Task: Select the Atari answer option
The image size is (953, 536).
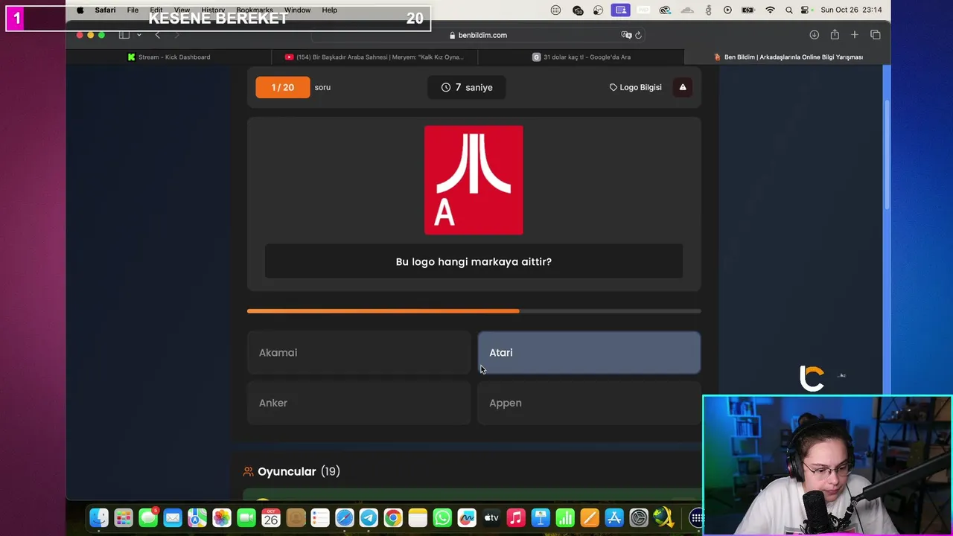Action: pyautogui.click(x=589, y=353)
